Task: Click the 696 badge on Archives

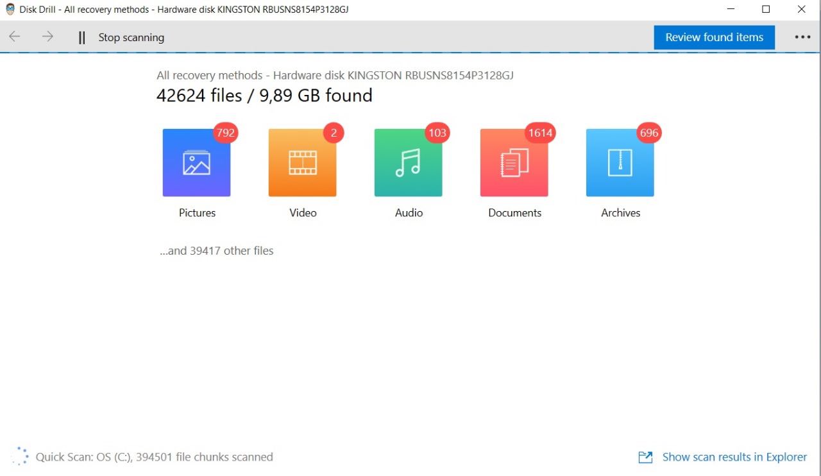Action: pos(649,133)
